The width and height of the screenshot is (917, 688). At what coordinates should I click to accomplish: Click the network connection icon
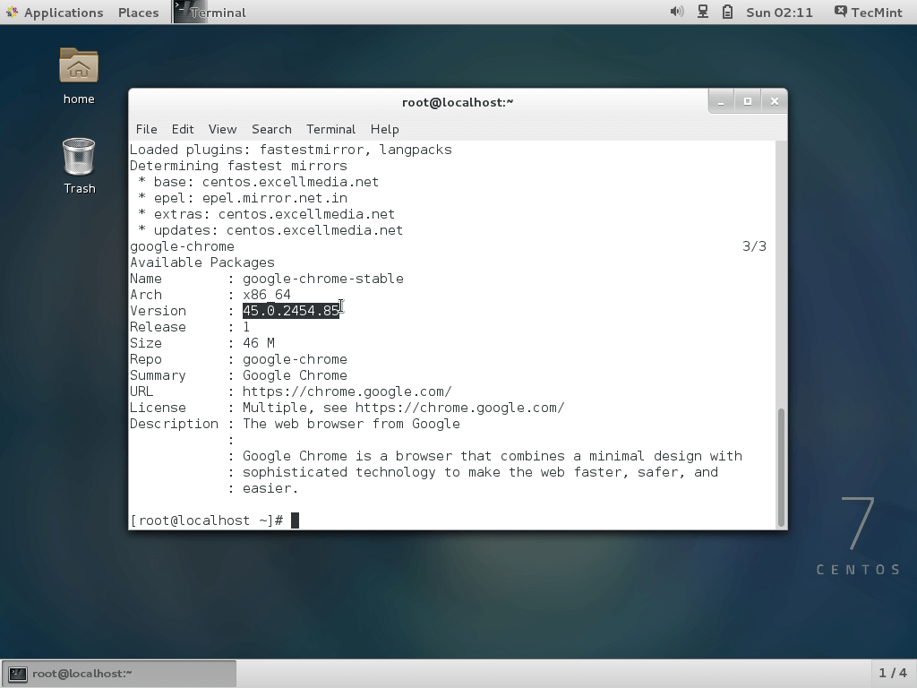703,12
